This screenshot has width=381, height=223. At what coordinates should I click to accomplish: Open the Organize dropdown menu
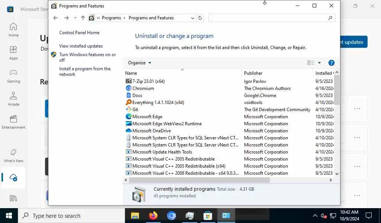(140, 63)
